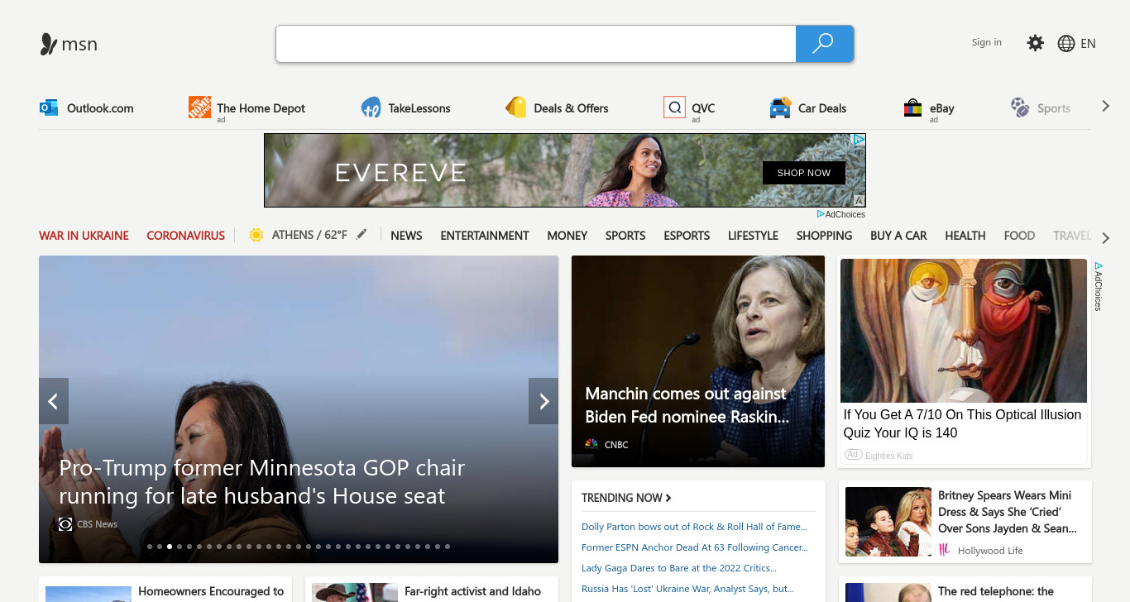Open the Entertainment tab
The height and width of the screenshot is (602, 1130).
(484, 236)
